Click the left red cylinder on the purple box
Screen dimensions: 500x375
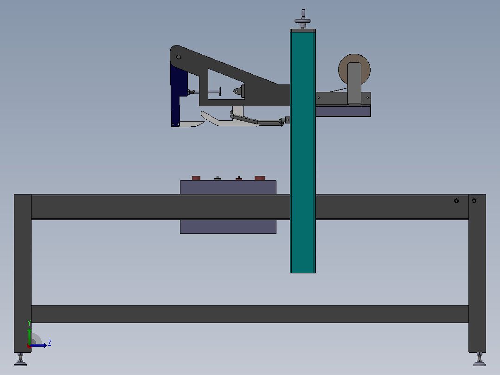[x=196, y=178]
